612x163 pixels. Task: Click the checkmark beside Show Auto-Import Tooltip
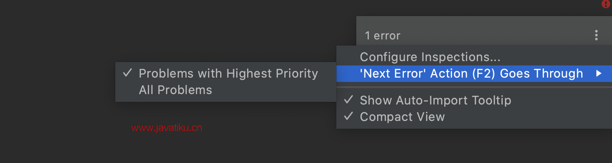[x=348, y=100]
